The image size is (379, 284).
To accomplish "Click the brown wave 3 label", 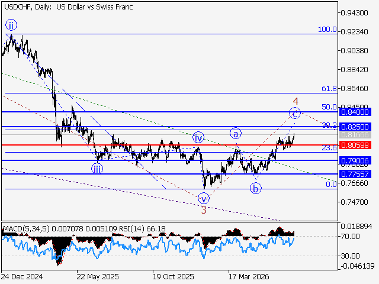I will pyautogui.click(x=204, y=211).
